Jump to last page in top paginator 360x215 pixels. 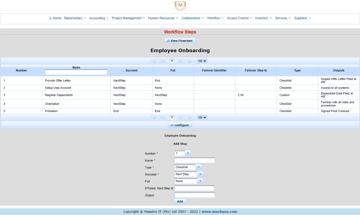(x=190, y=61)
